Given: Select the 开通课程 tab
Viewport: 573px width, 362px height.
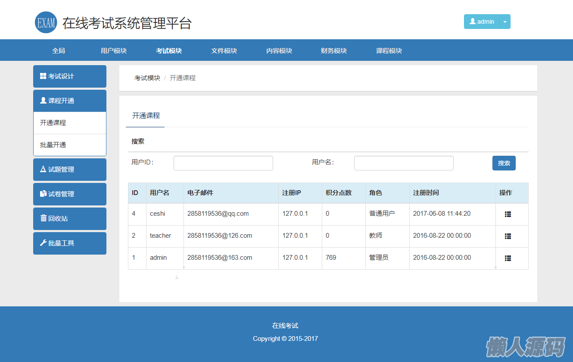Looking at the screenshot, I should pyautogui.click(x=146, y=116).
